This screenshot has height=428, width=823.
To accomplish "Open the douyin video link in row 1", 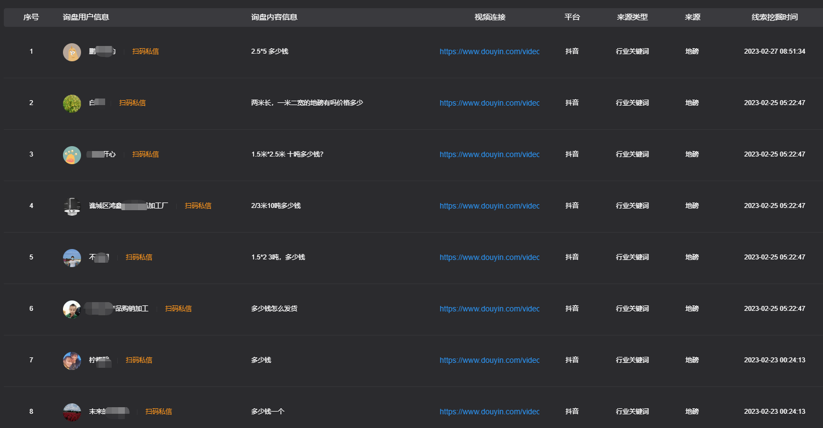I will 489,51.
